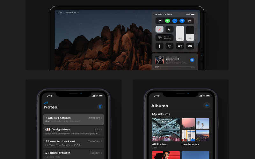The image size is (255, 159).
Task: Toggle Airplane mode
Action: click(160, 21)
